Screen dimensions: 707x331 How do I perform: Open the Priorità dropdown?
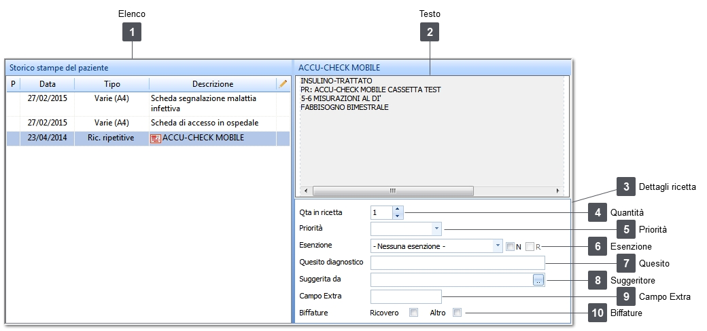pos(436,229)
